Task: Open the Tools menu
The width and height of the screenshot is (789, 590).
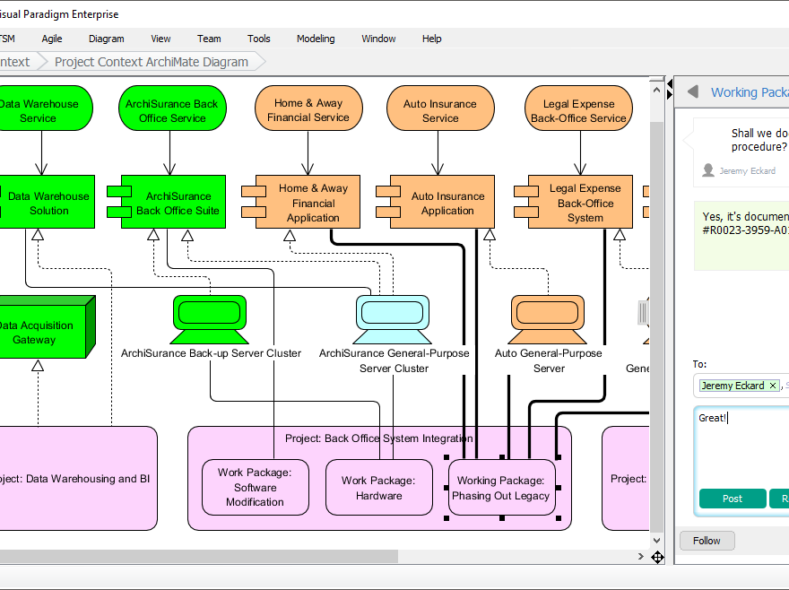Action: pos(258,39)
